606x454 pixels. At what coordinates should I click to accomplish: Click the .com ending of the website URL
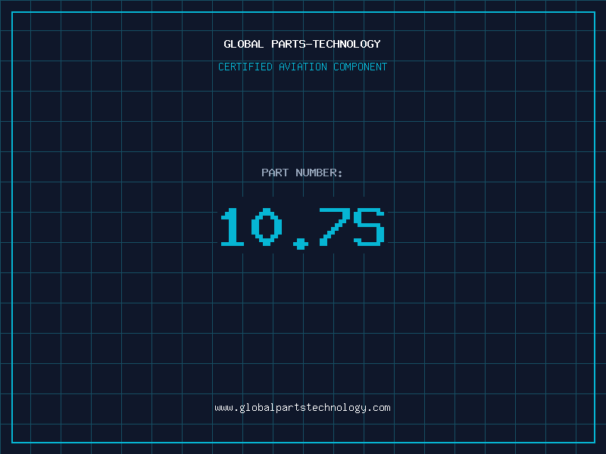[x=380, y=407]
